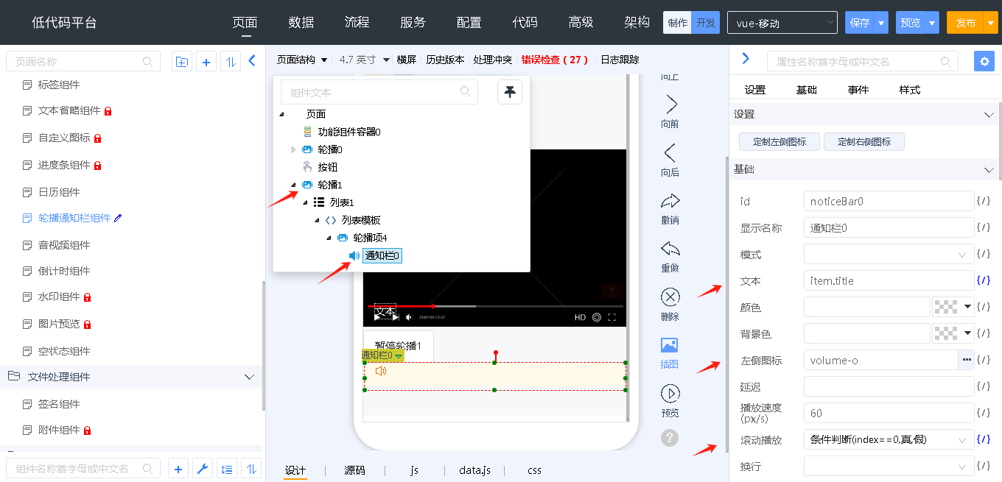Click the gray help question mark icon
1002x482 pixels.
tap(670, 437)
